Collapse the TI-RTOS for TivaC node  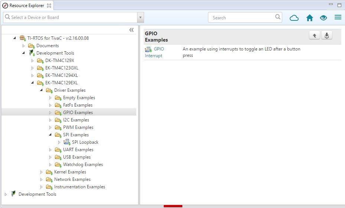click(14, 38)
